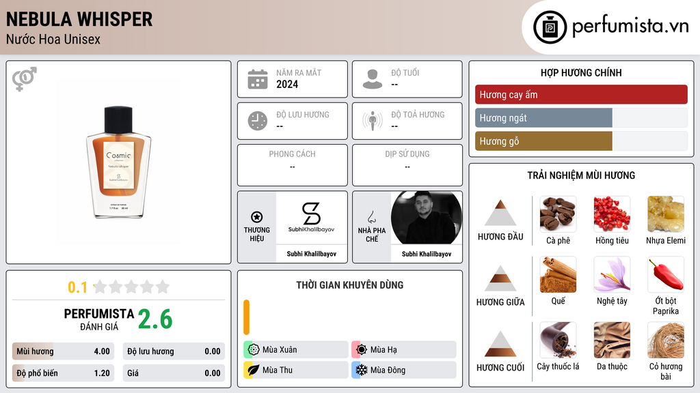The height and width of the screenshot is (393, 700).
Task: Open the Da thuộc leather note image
Action: click(612, 340)
